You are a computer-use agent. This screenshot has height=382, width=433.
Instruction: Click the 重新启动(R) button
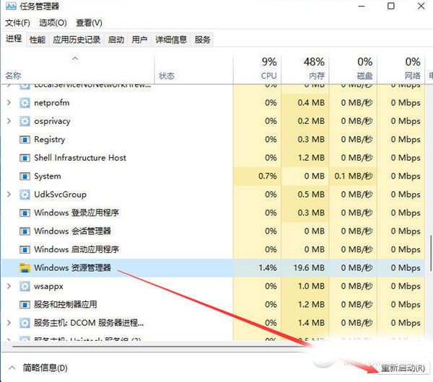pyautogui.click(x=403, y=368)
